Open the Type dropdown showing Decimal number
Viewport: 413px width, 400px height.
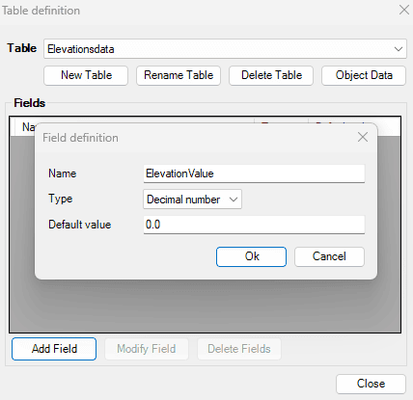click(x=192, y=200)
